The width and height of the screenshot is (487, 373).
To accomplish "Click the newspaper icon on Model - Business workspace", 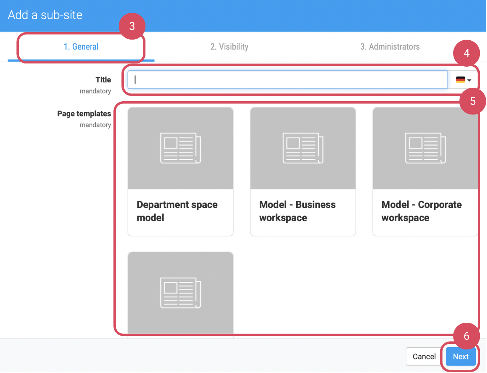I will (303, 148).
